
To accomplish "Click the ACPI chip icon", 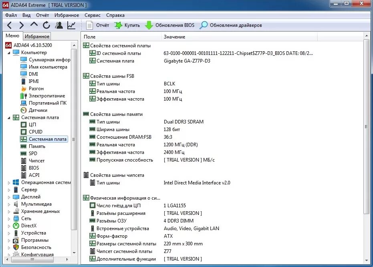I will [24, 175].
